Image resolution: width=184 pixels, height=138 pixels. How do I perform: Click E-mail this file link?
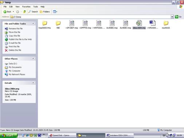click(15, 43)
